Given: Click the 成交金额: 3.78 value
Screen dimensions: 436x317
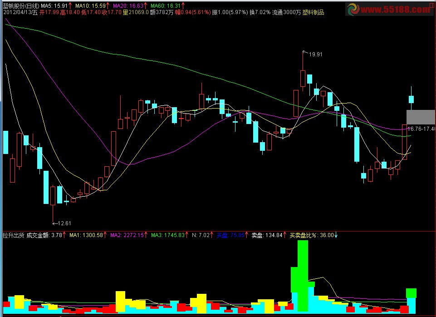Looking at the screenshot, I should tap(44, 235).
